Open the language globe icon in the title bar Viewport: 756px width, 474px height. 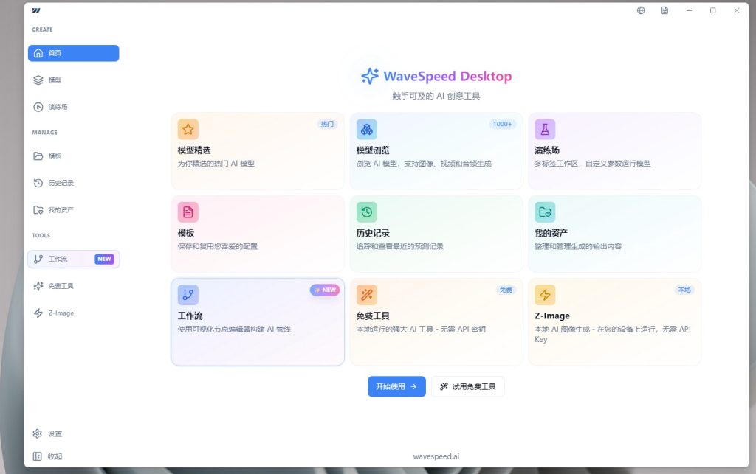(641, 10)
